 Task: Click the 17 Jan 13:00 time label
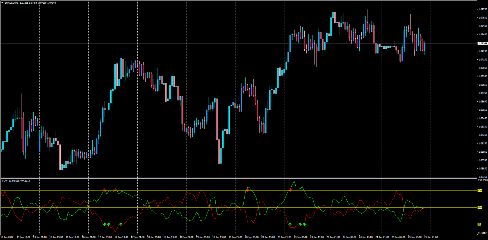coord(121,237)
